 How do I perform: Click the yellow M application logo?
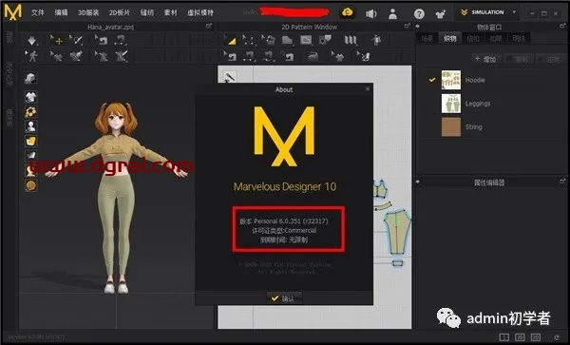(12, 12)
